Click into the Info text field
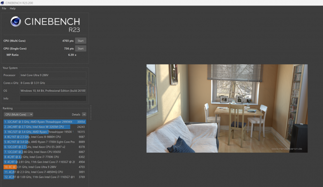The height and width of the screenshot is (187, 323). [x=53, y=98]
